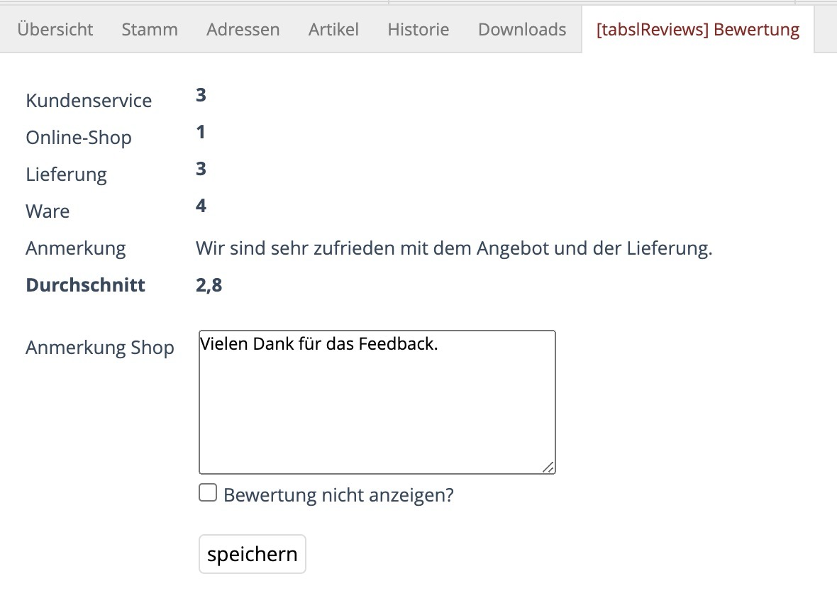Click the [tabslReviews] Bewertung tab

pyautogui.click(x=698, y=29)
